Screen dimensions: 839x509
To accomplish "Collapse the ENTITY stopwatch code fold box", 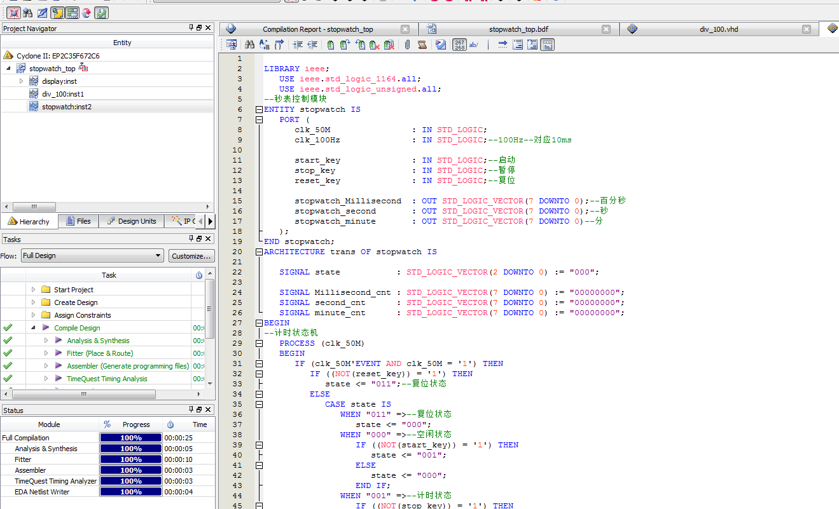I will pyautogui.click(x=259, y=109).
